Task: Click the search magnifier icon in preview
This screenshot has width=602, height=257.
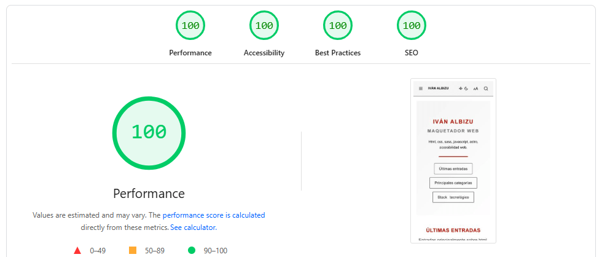Action: pos(486,89)
